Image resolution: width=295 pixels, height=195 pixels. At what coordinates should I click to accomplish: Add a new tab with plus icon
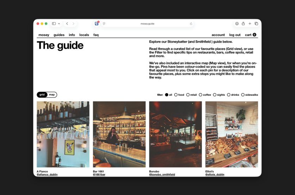tap(250, 24)
